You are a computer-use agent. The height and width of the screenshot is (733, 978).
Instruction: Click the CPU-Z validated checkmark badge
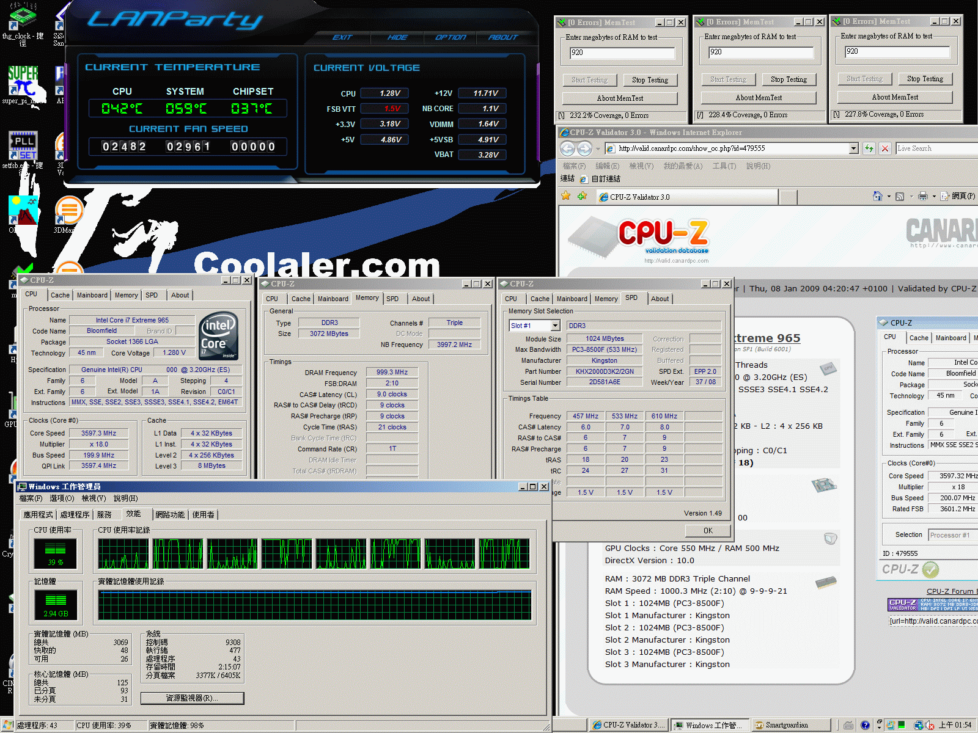point(930,569)
